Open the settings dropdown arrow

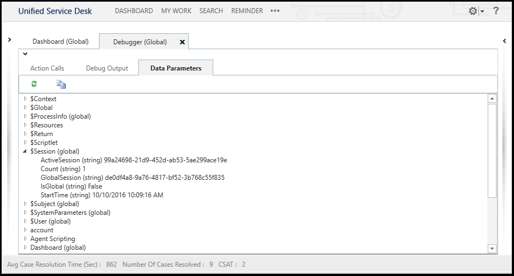click(482, 11)
